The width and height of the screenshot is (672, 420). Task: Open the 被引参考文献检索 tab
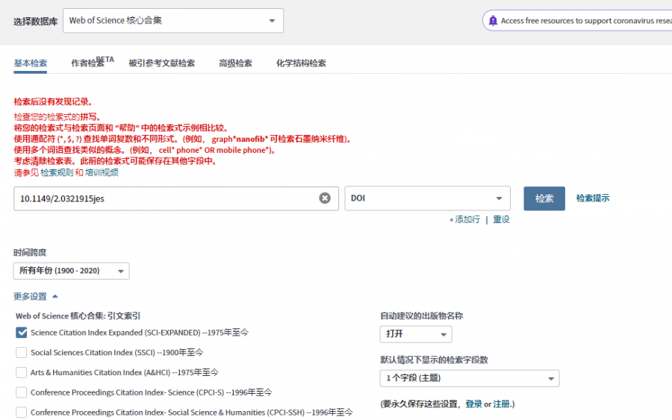(x=161, y=63)
